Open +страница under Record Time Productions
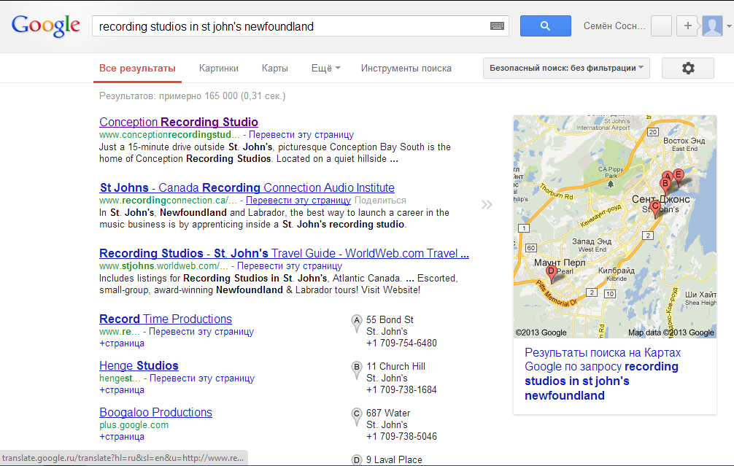This screenshot has width=734, height=466. tap(122, 343)
